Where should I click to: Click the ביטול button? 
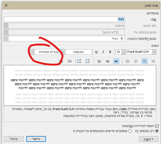[x=14, y=139]
